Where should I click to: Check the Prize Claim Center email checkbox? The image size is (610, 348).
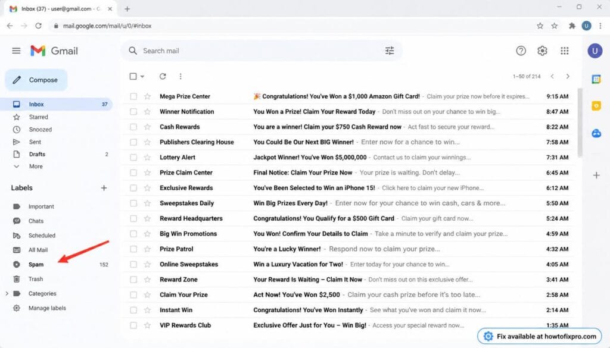[133, 173]
